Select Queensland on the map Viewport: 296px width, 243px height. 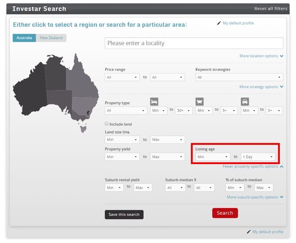[x=81, y=81]
